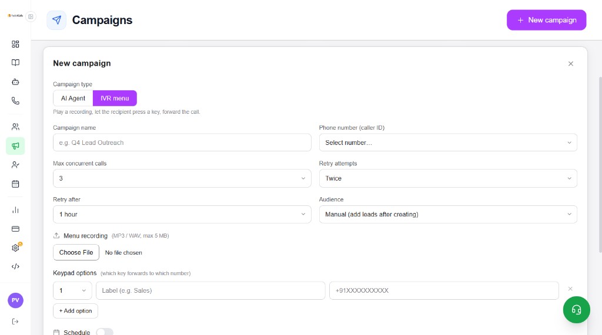The image size is (602, 335).
Task: Close the New campaign form
Action: click(570, 63)
